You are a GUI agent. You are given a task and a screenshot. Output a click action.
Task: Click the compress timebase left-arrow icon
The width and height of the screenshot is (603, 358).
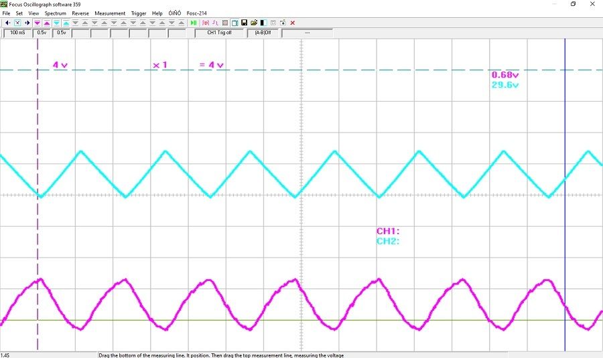pos(7,23)
